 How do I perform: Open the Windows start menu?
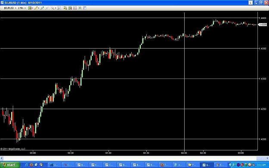click(10, 165)
